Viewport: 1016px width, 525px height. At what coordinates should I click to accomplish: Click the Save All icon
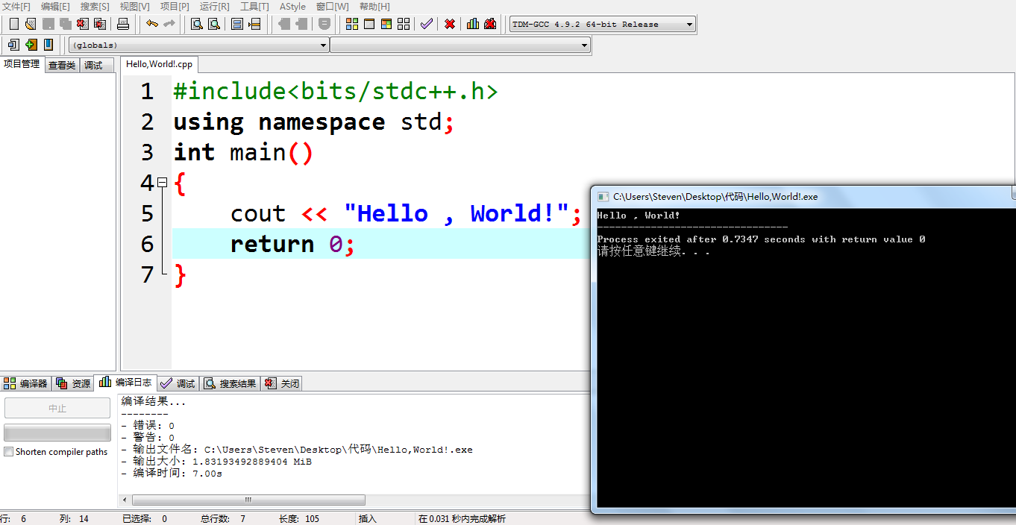point(65,24)
